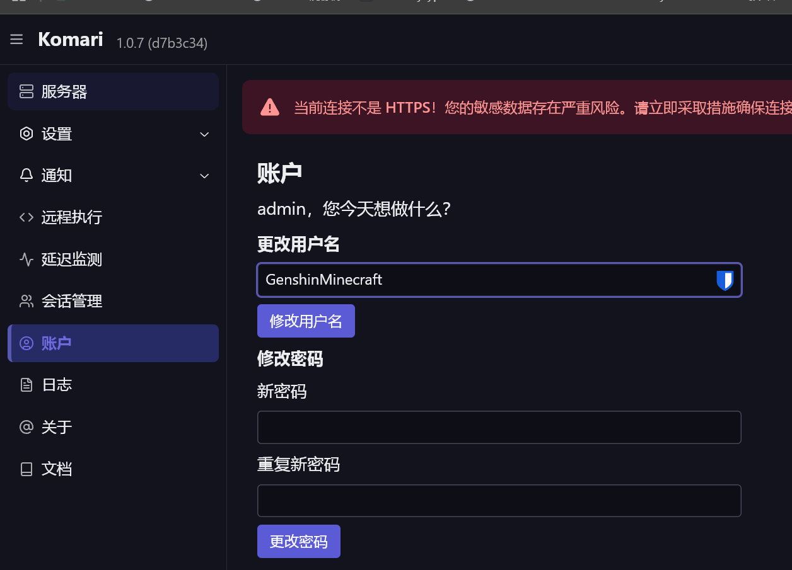Select the 服务器 server icon in the sidebar

pos(26,91)
